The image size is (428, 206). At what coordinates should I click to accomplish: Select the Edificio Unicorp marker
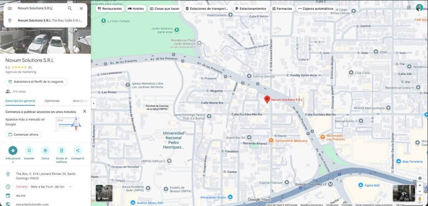(249, 76)
